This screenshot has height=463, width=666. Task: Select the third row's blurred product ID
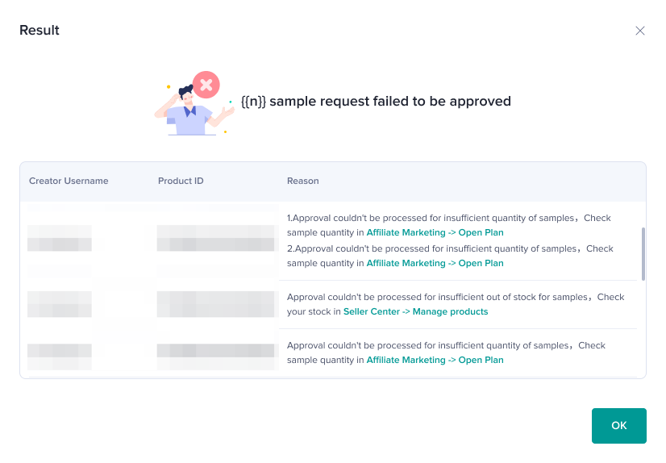[x=216, y=352]
